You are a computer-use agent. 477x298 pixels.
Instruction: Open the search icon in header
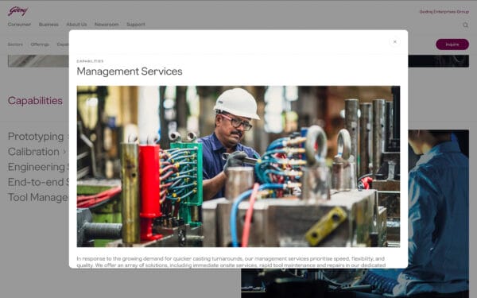tap(465, 25)
